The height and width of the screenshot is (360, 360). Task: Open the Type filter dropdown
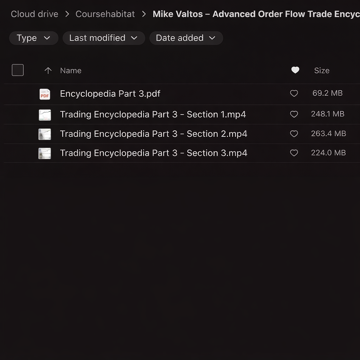click(x=33, y=38)
